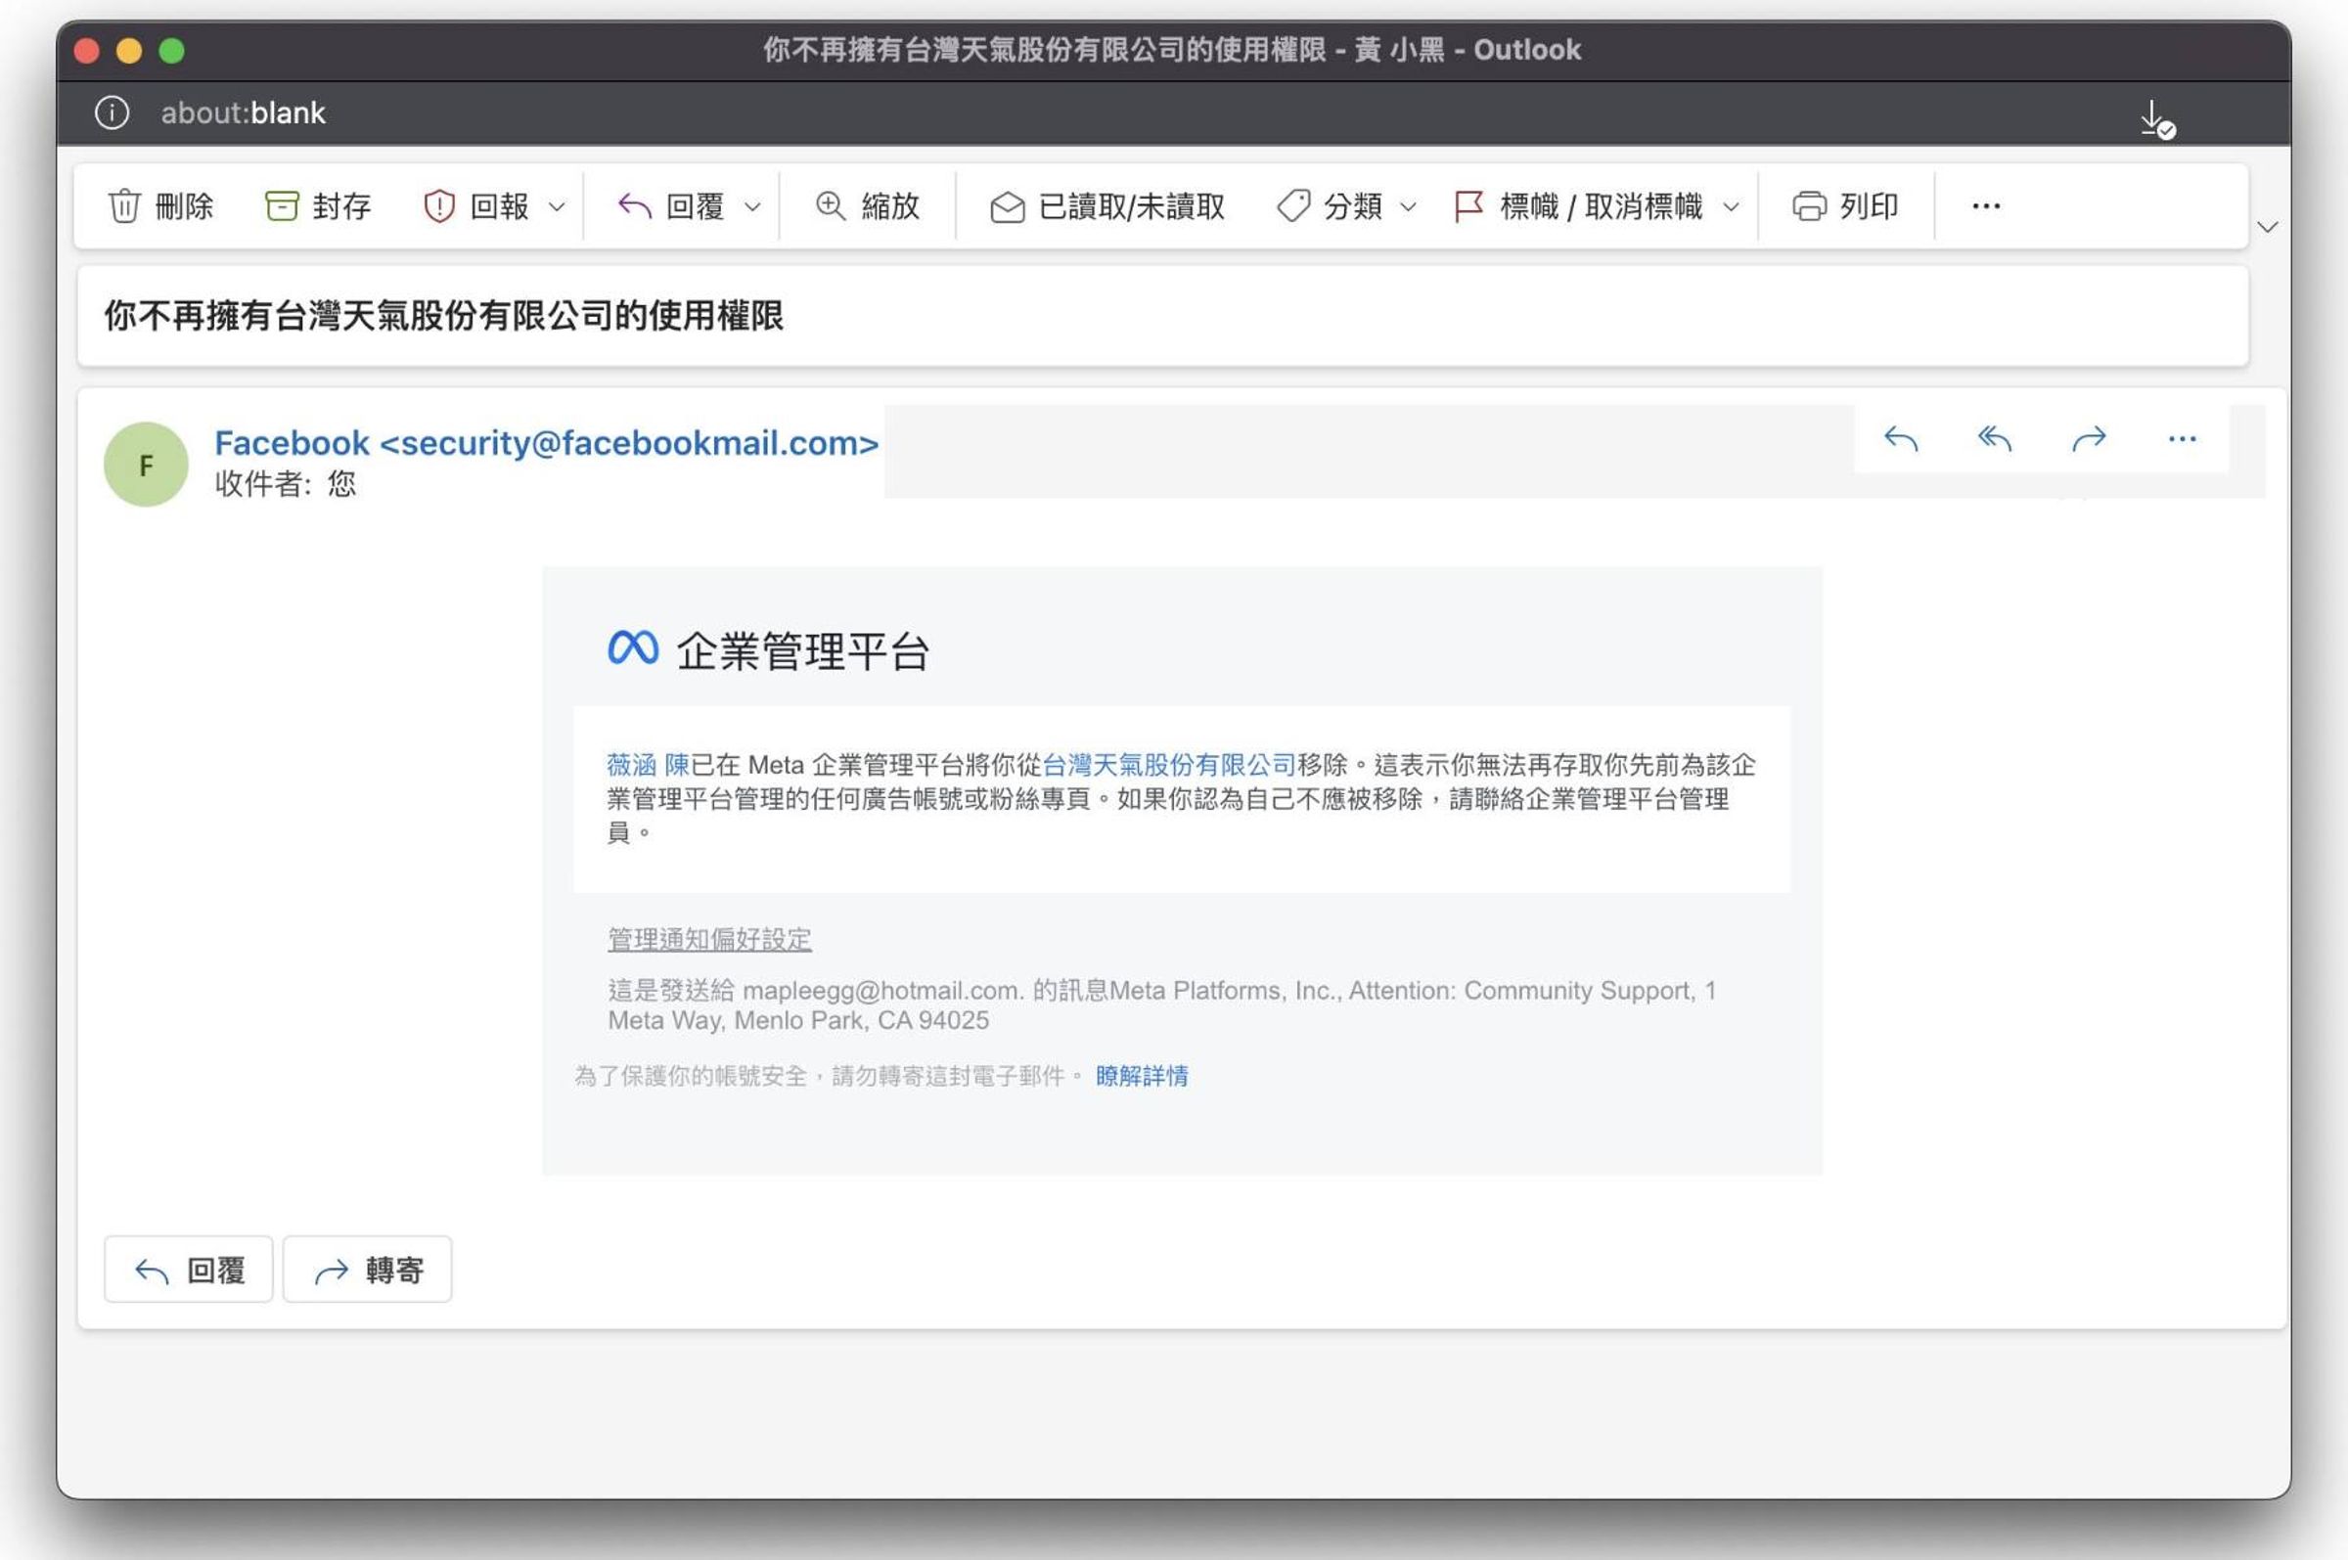
Task: Toggle 已讀取/未讀取 read status
Action: (1108, 206)
